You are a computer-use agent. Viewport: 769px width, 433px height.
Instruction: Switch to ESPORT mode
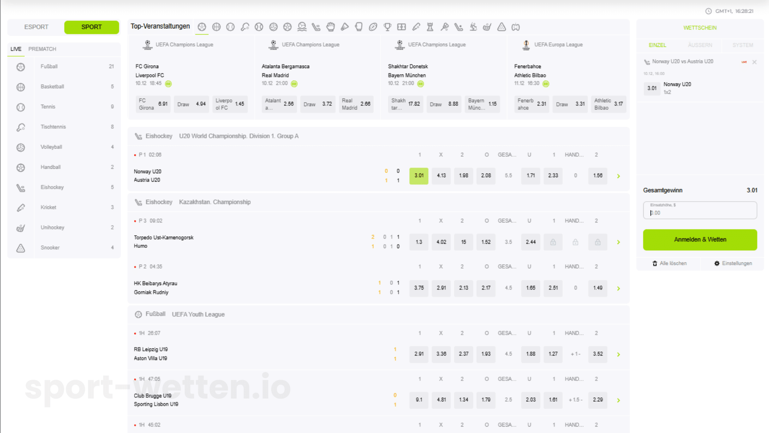pos(36,27)
